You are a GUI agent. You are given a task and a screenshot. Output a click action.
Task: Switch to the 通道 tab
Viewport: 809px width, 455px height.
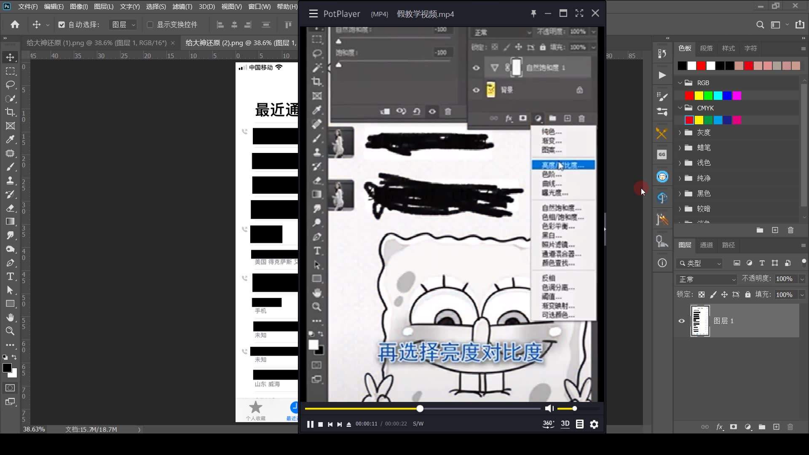click(x=706, y=245)
